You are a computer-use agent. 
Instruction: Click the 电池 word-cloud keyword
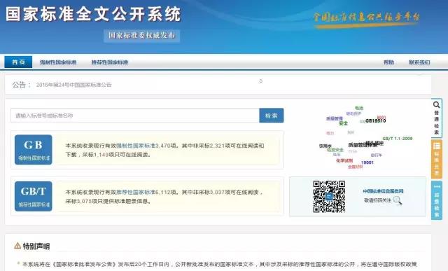[x=359, y=108]
